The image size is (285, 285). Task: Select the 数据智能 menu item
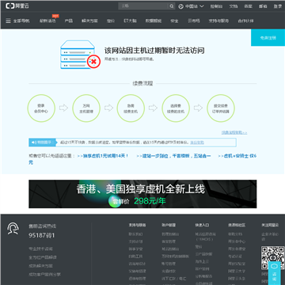[x=154, y=21]
